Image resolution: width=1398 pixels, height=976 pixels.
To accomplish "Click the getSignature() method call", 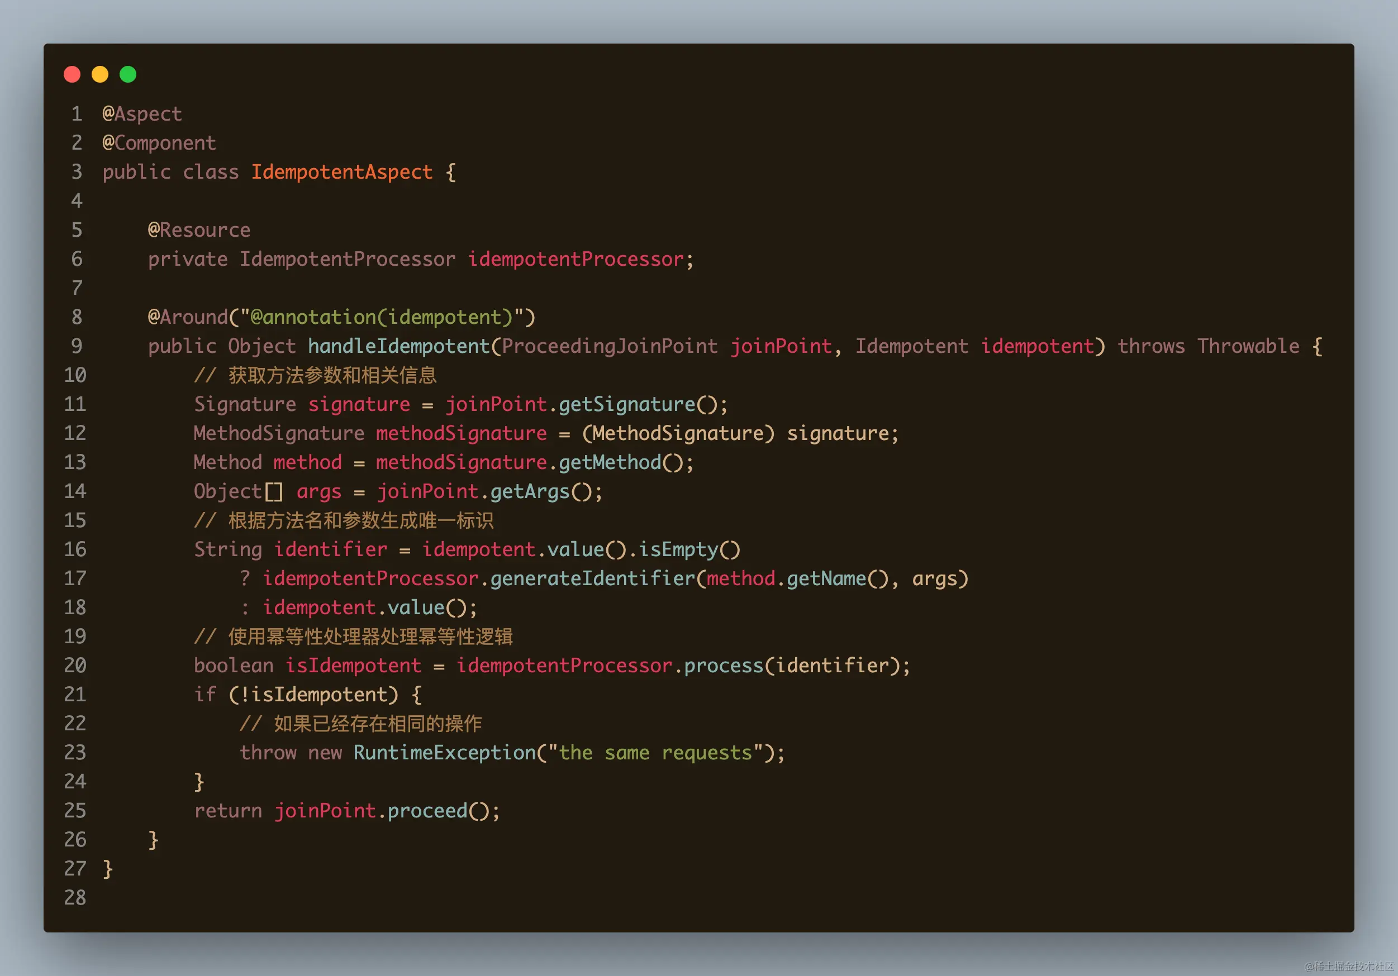I will click(x=638, y=405).
